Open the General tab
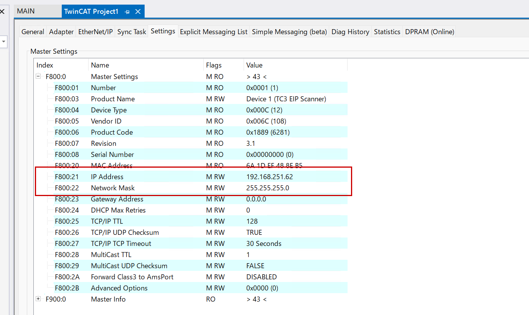Image resolution: width=529 pixels, height=315 pixels. (x=33, y=32)
